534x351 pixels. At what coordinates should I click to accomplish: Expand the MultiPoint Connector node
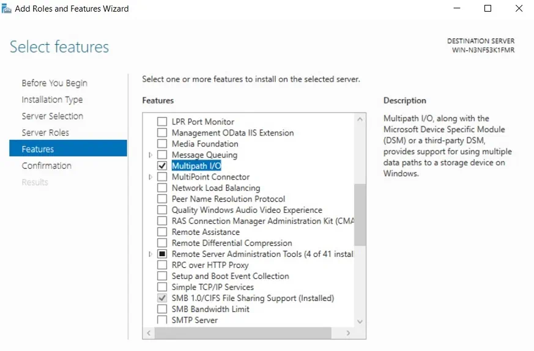point(150,177)
